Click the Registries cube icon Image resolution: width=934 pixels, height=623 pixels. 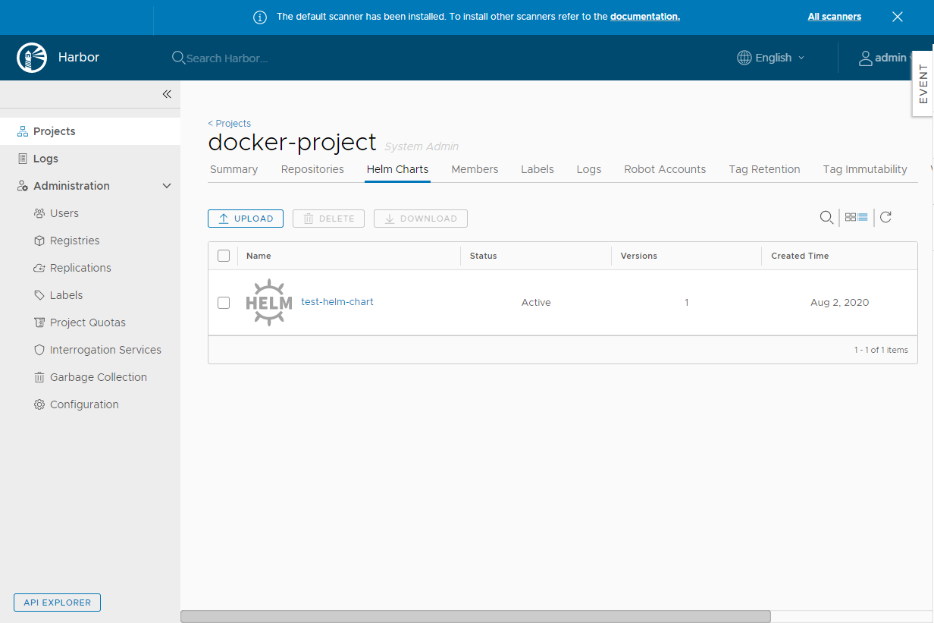(39, 241)
